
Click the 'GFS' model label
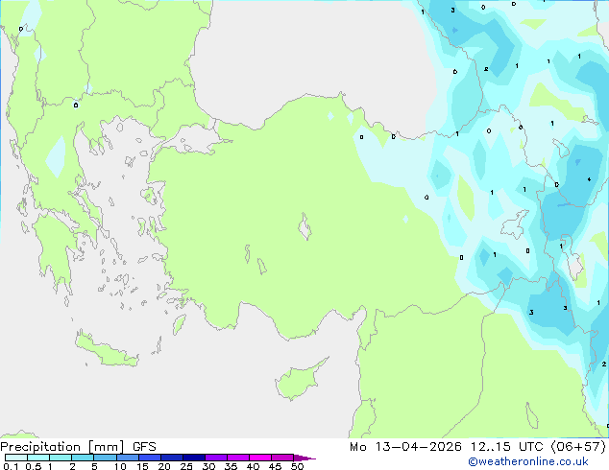[144, 447]
